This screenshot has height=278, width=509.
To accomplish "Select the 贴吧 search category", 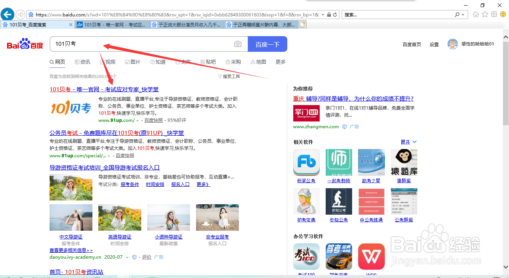I will (x=208, y=62).
